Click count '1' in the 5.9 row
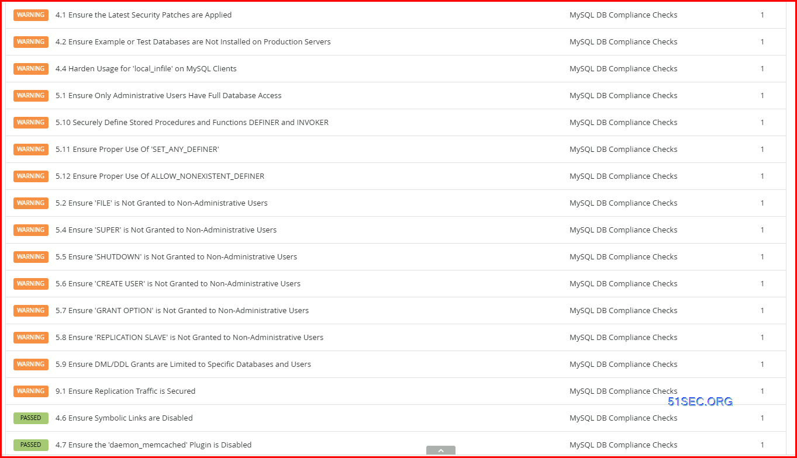 [763, 365]
